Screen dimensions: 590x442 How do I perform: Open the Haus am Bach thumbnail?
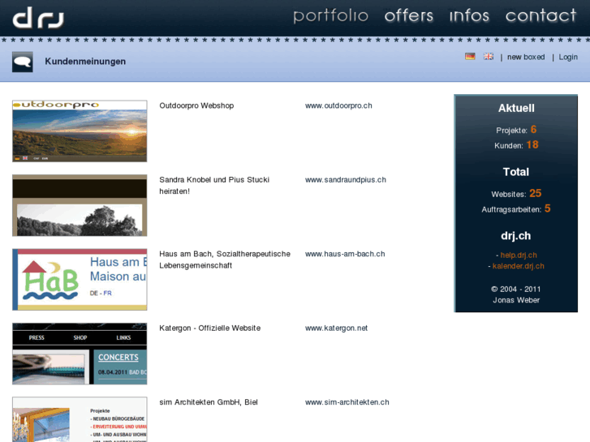80,280
